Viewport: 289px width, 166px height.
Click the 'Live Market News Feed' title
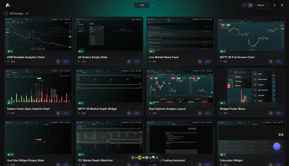(163, 57)
